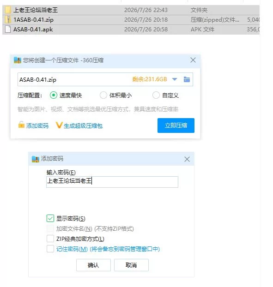Viewport: 273px width, 287px height.
Task: Click the 输入密码(E) password field
Action: click(x=112, y=182)
